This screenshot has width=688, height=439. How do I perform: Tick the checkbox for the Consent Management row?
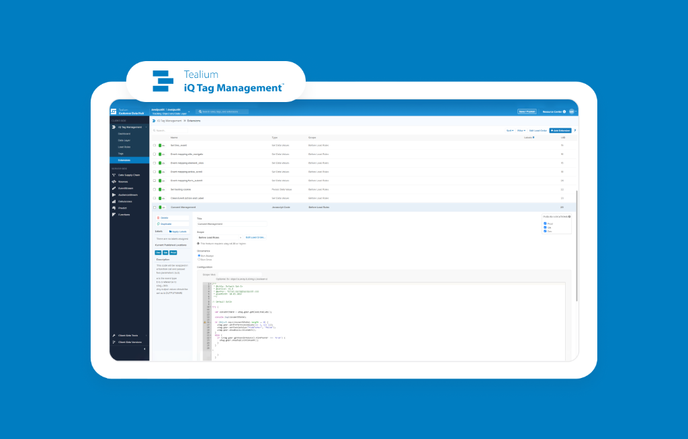[155, 207]
